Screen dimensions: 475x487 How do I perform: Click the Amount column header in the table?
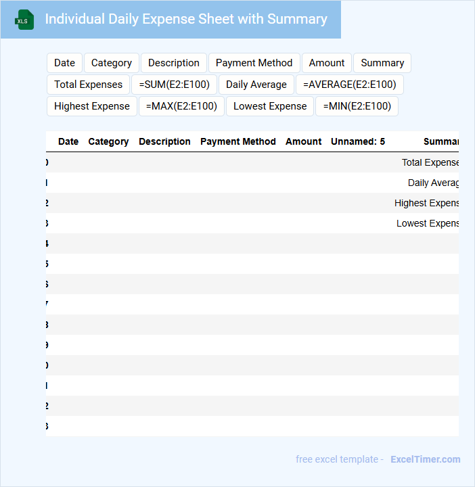pos(303,141)
